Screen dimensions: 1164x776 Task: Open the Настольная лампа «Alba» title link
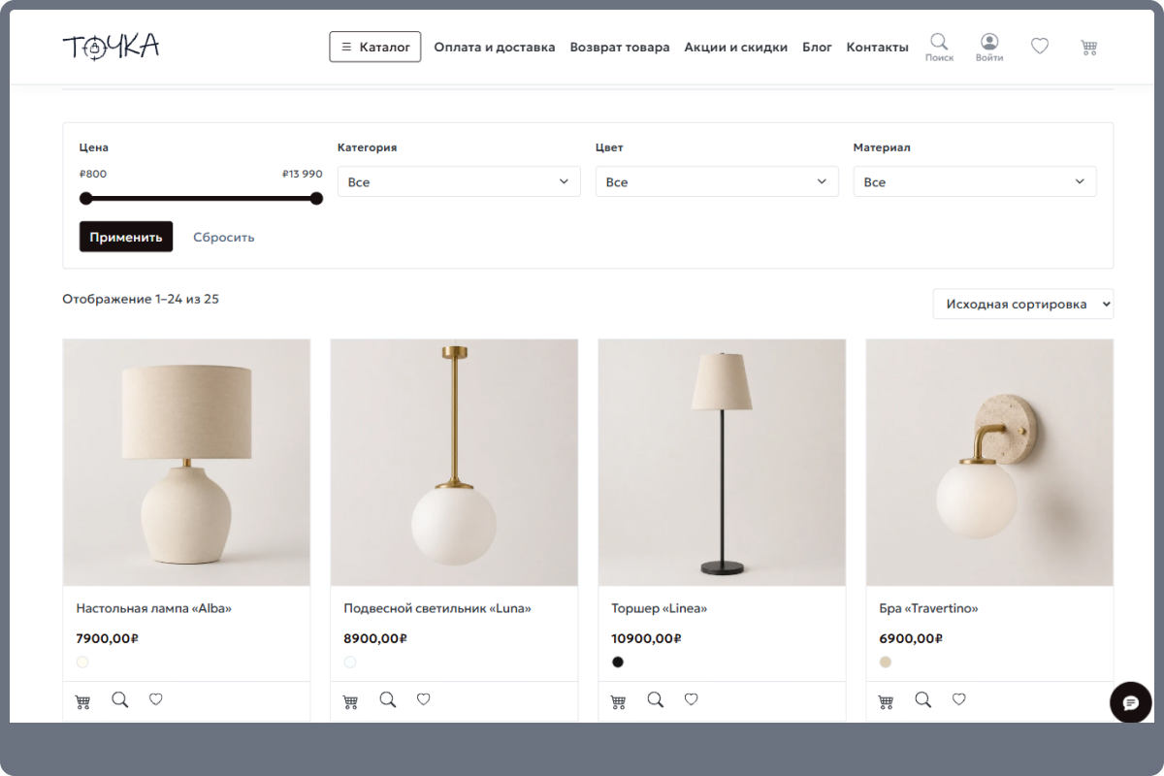click(154, 608)
